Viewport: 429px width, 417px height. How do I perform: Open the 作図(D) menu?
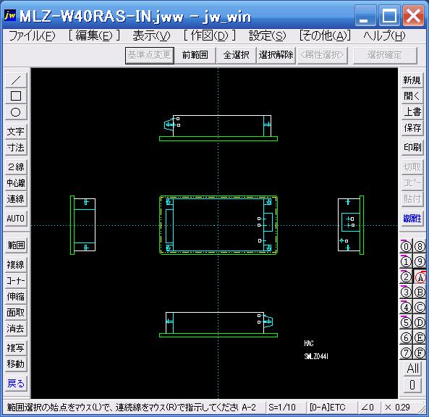pos(210,36)
